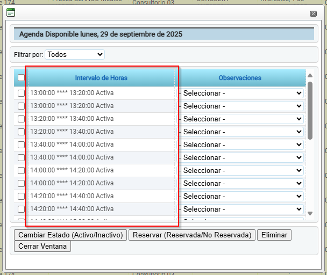The image size is (327, 275).
Task: Check the first 13:00:00 – 13:20:00 row checkbox
Action: click(21, 93)
